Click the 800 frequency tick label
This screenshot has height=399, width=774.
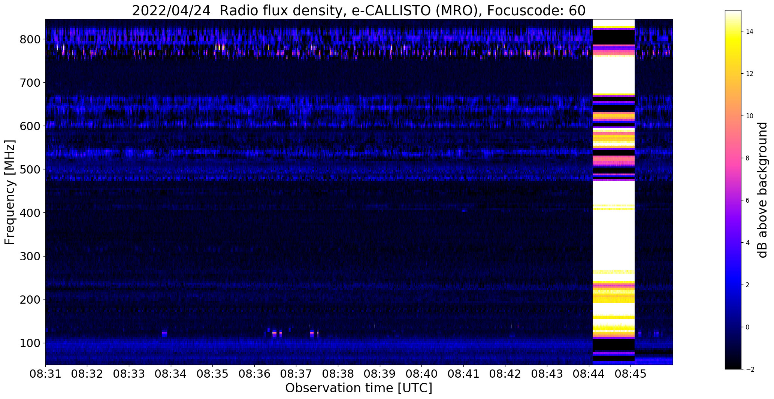30,39
